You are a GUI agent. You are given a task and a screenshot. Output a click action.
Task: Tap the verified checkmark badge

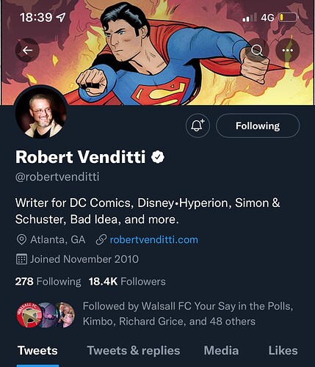pyautogui.click(x=158, y=157)
